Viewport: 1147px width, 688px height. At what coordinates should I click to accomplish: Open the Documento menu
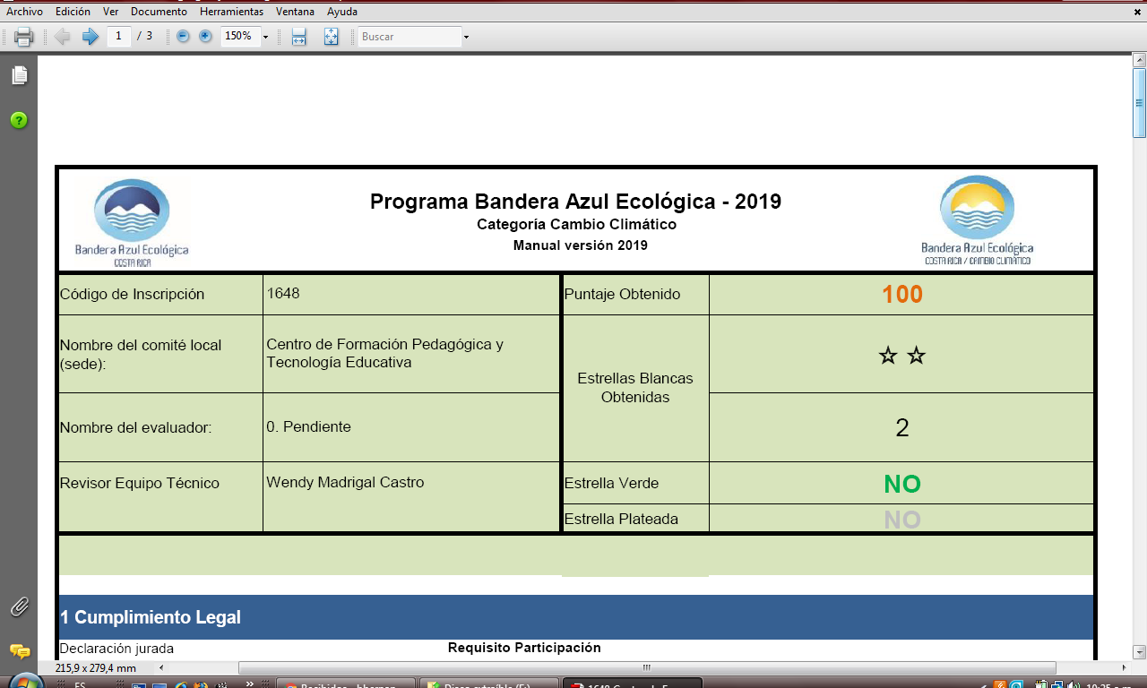tap(159, 12)
